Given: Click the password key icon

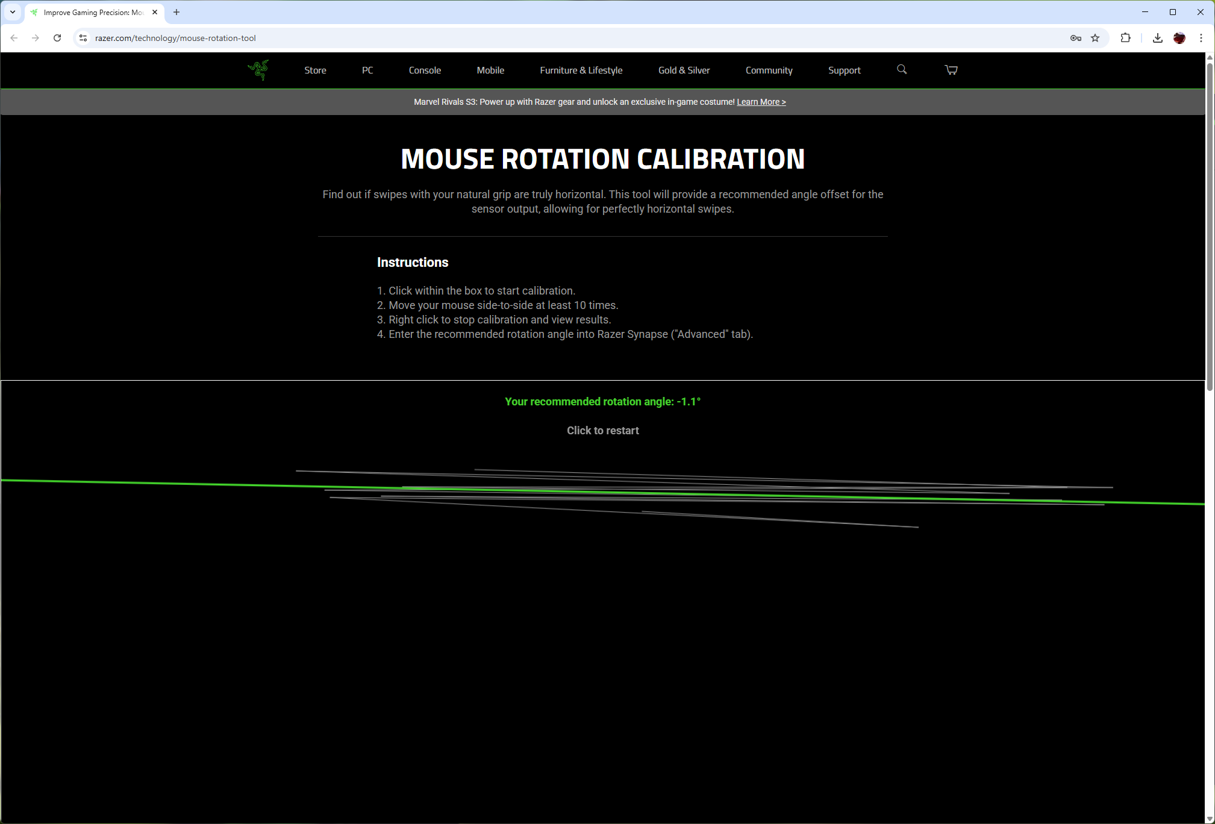Looking at the screenshot, I should tap(1075, 38).
